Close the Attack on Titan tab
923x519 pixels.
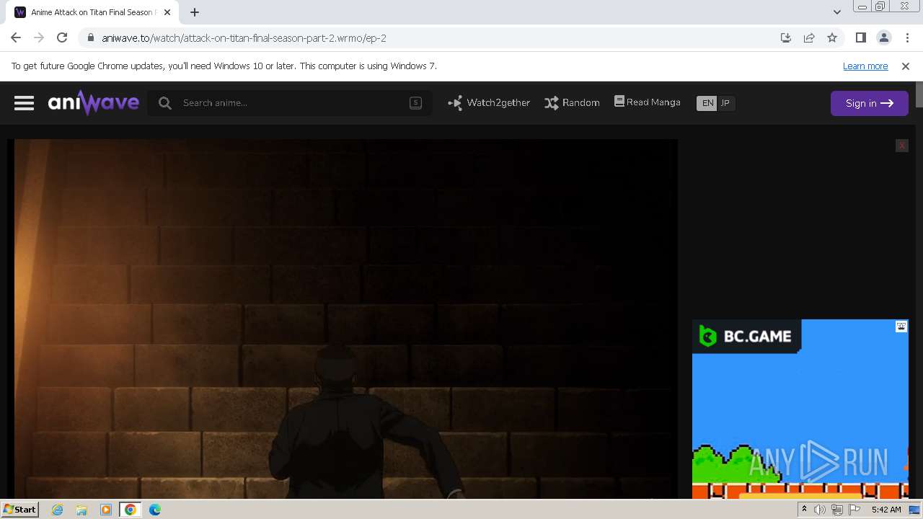[x=167, y=12]
